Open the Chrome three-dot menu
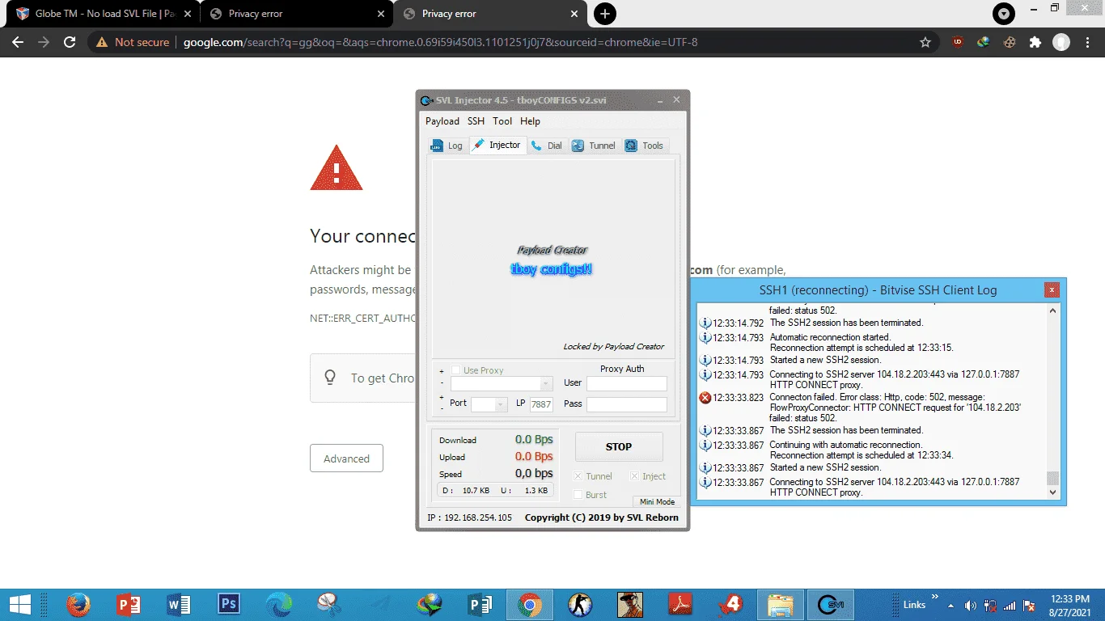This screenshot has height=621, width=1105. tap(1087, 42)
